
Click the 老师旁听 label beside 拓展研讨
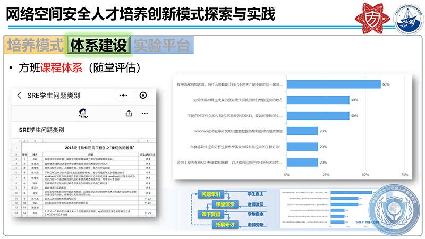(256, 225)
